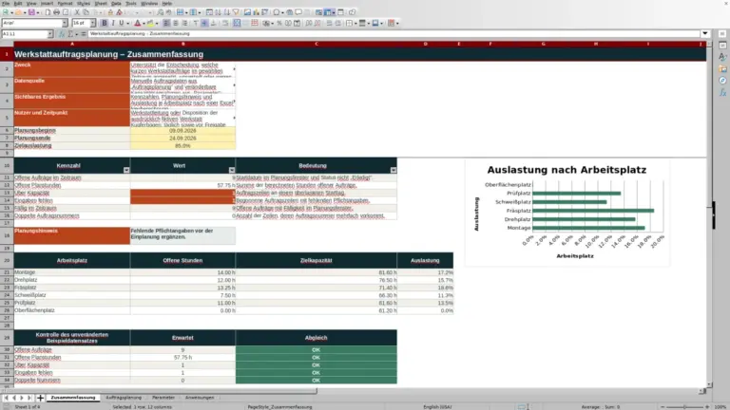The width and height of the screenshot is (730, 410).
Task: Switch to the Parameter sheet tab
Action: click(163, 398)
